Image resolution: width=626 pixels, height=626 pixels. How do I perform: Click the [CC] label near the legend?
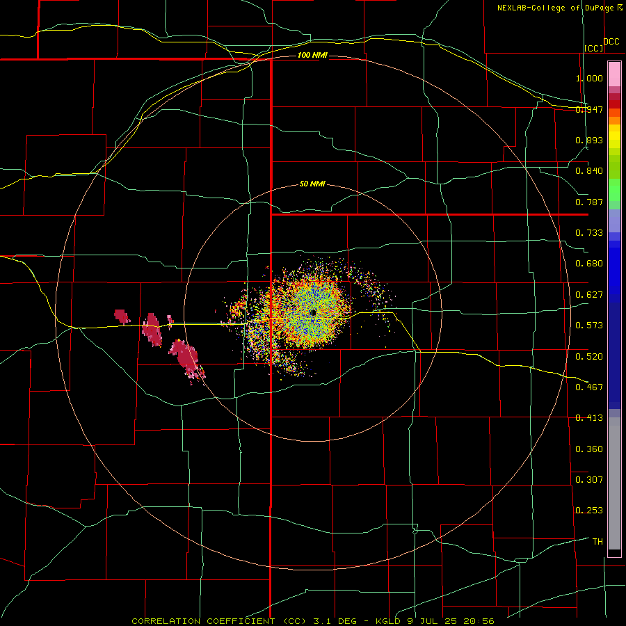(594, 48)
